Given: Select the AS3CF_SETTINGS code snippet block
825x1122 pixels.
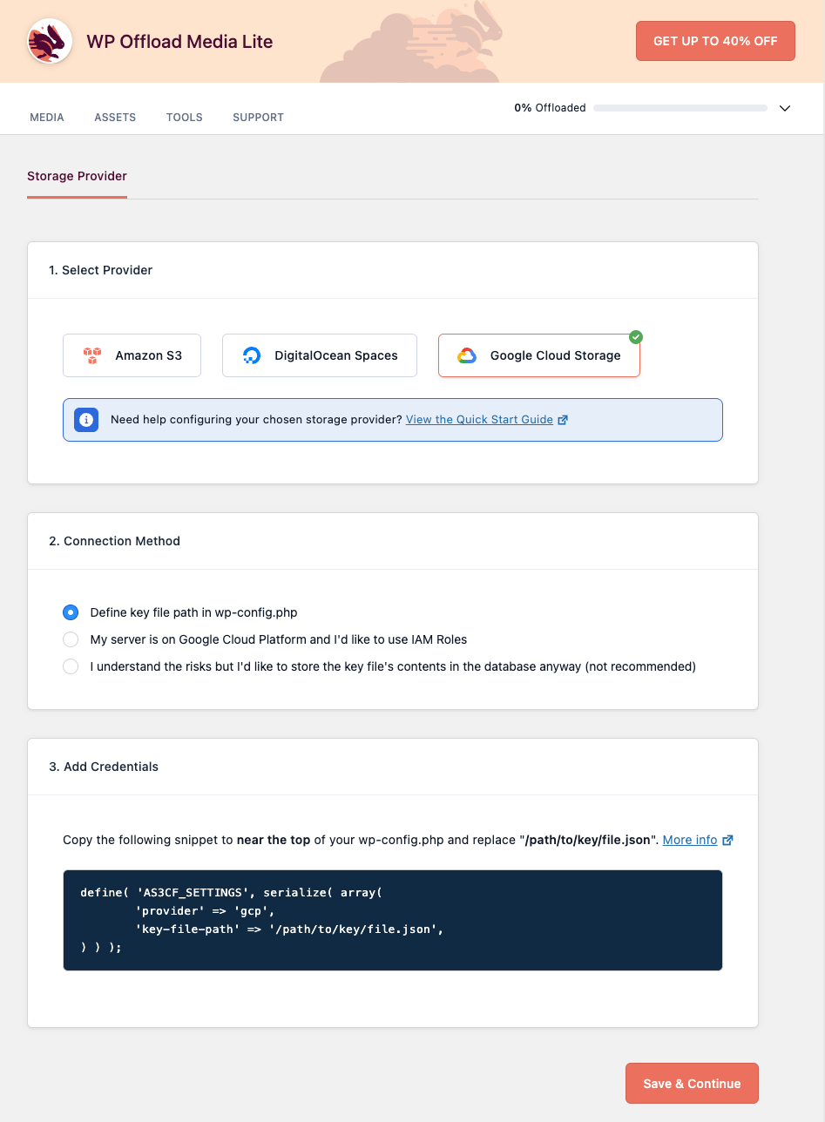Looking at the screenshot, I should click(392, 919).
